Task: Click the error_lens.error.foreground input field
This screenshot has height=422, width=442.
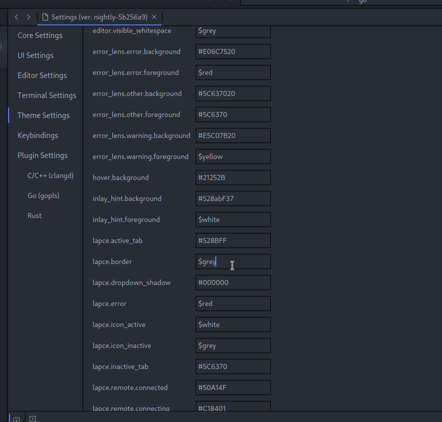Action: (x=233, y=72)
